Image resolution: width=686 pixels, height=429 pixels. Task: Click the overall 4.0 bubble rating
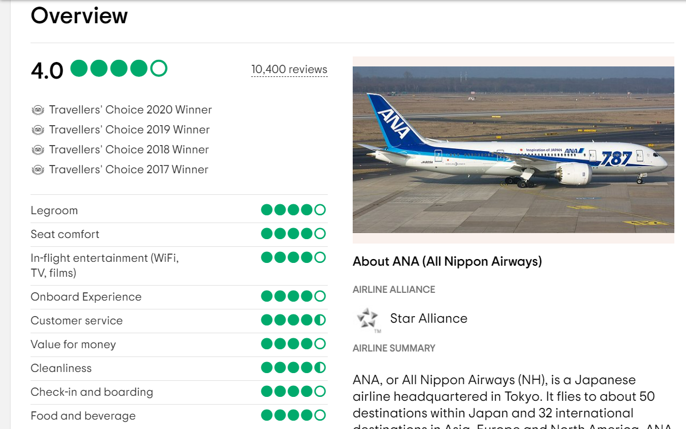(x=119, y=69)
